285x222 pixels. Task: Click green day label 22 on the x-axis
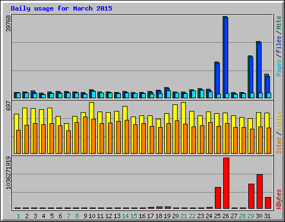[x=192, y=216]
